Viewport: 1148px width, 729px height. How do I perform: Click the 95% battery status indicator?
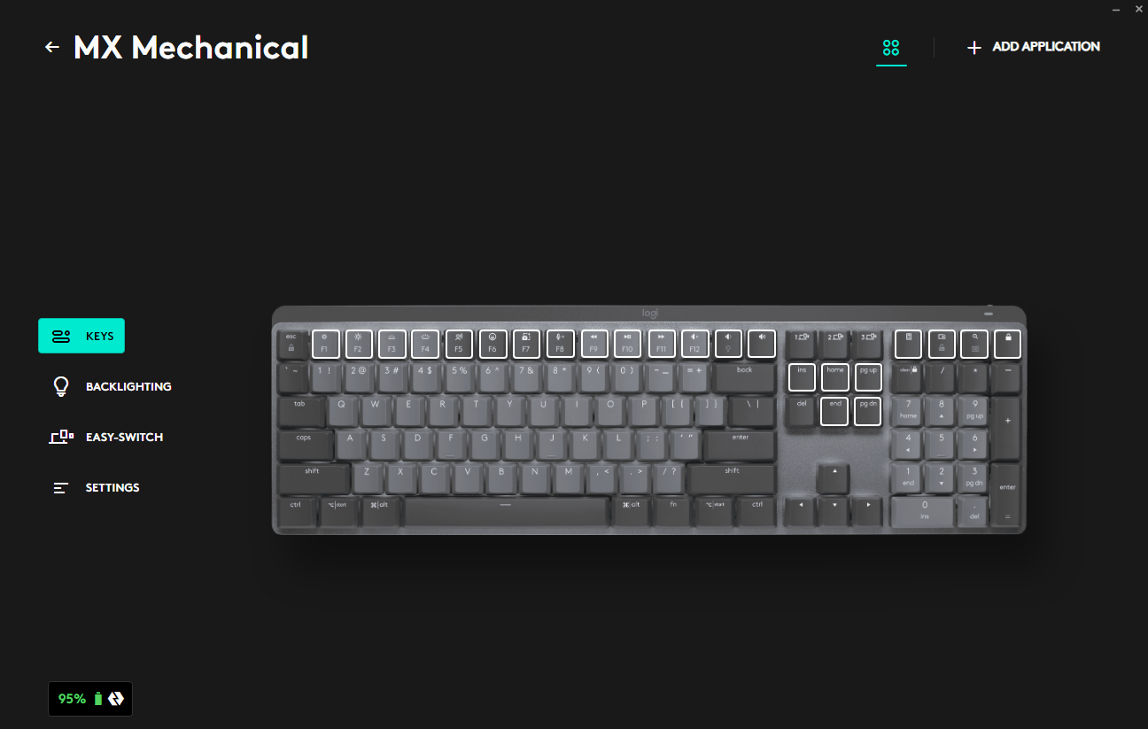click(90, 699)
